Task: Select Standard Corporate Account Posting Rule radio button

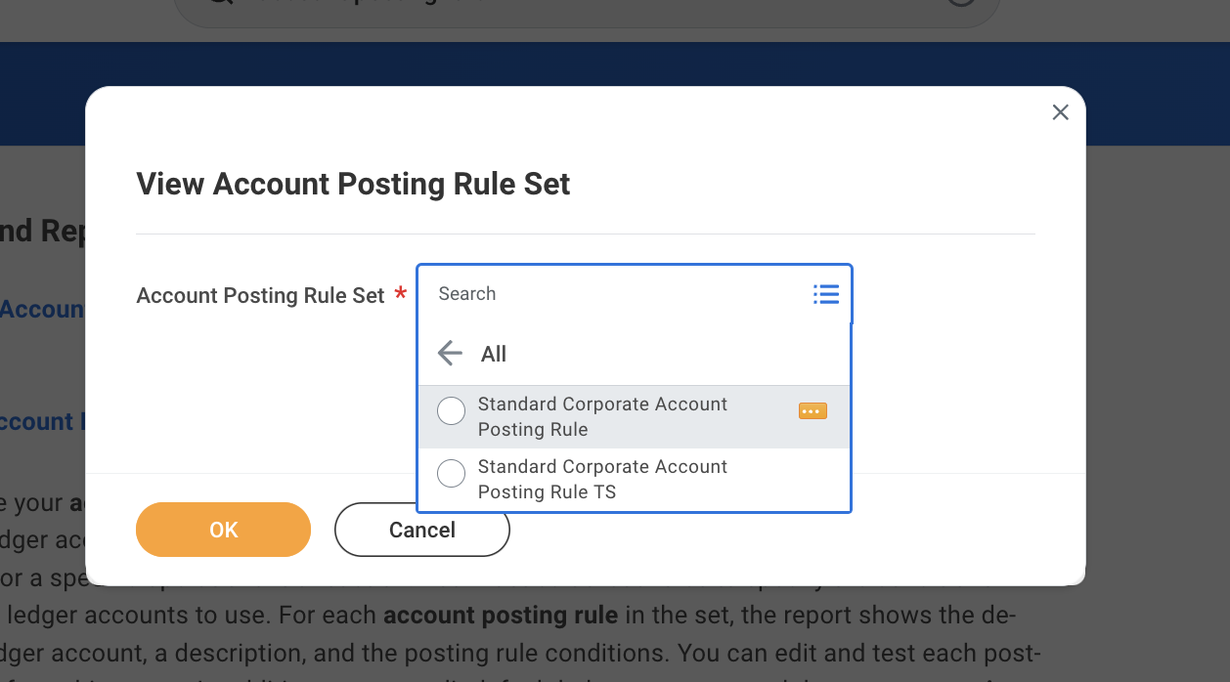Action: click(451, 411)
